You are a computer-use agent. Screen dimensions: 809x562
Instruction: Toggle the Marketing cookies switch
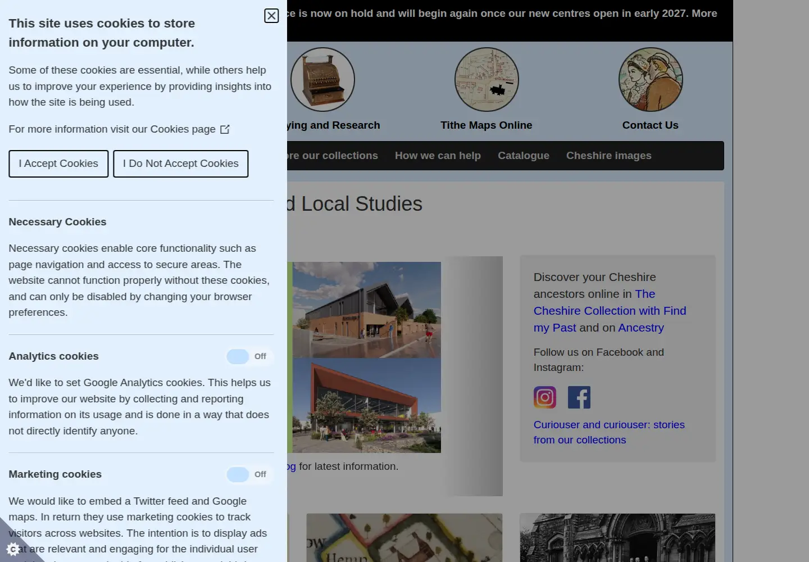point(249,474)
